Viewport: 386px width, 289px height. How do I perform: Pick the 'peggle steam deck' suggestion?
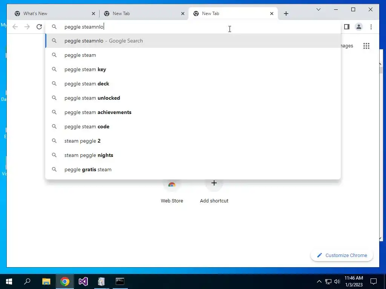click(193, 84)
